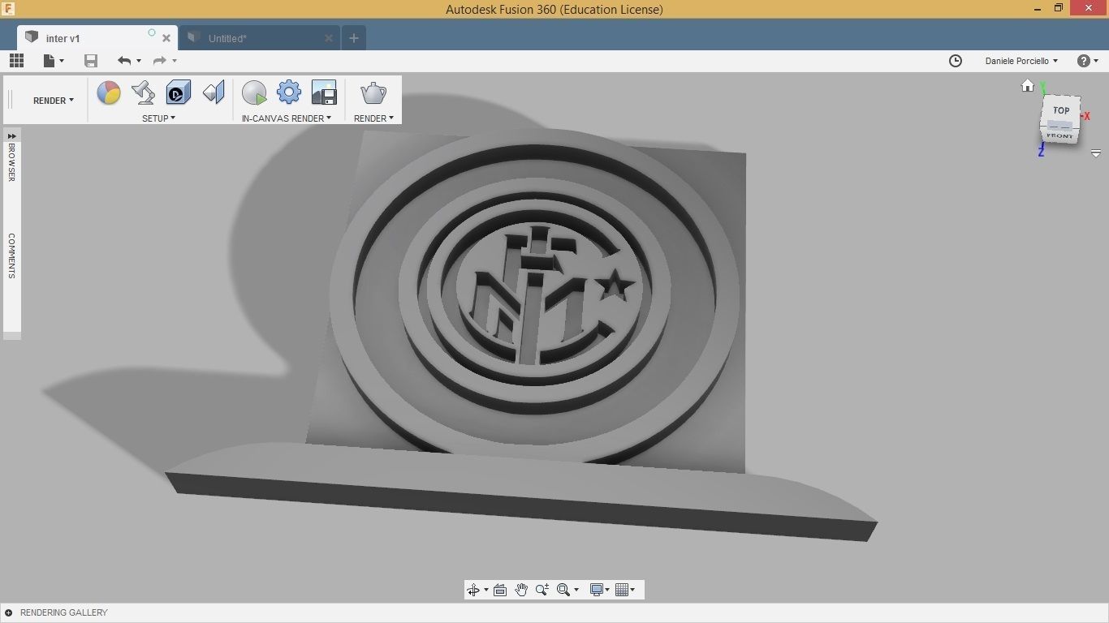Open the Appearance tool (colored sphere)
The width and height of the screenshot is (1109, 623).
point(109,92)
